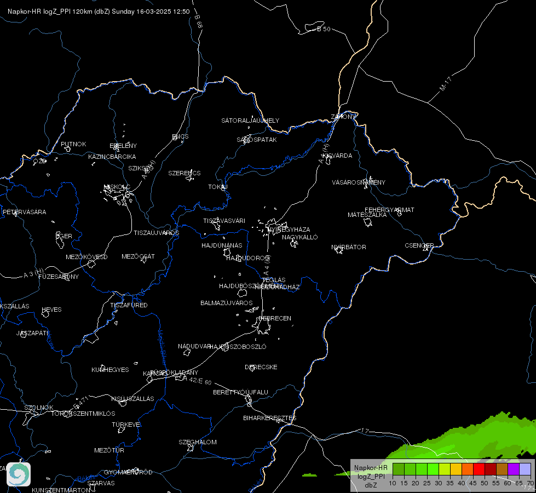Click the MEZŐKÖVESD label
Image resolution: width=536 pixels, height=493 pixels.
click(87, 257)
